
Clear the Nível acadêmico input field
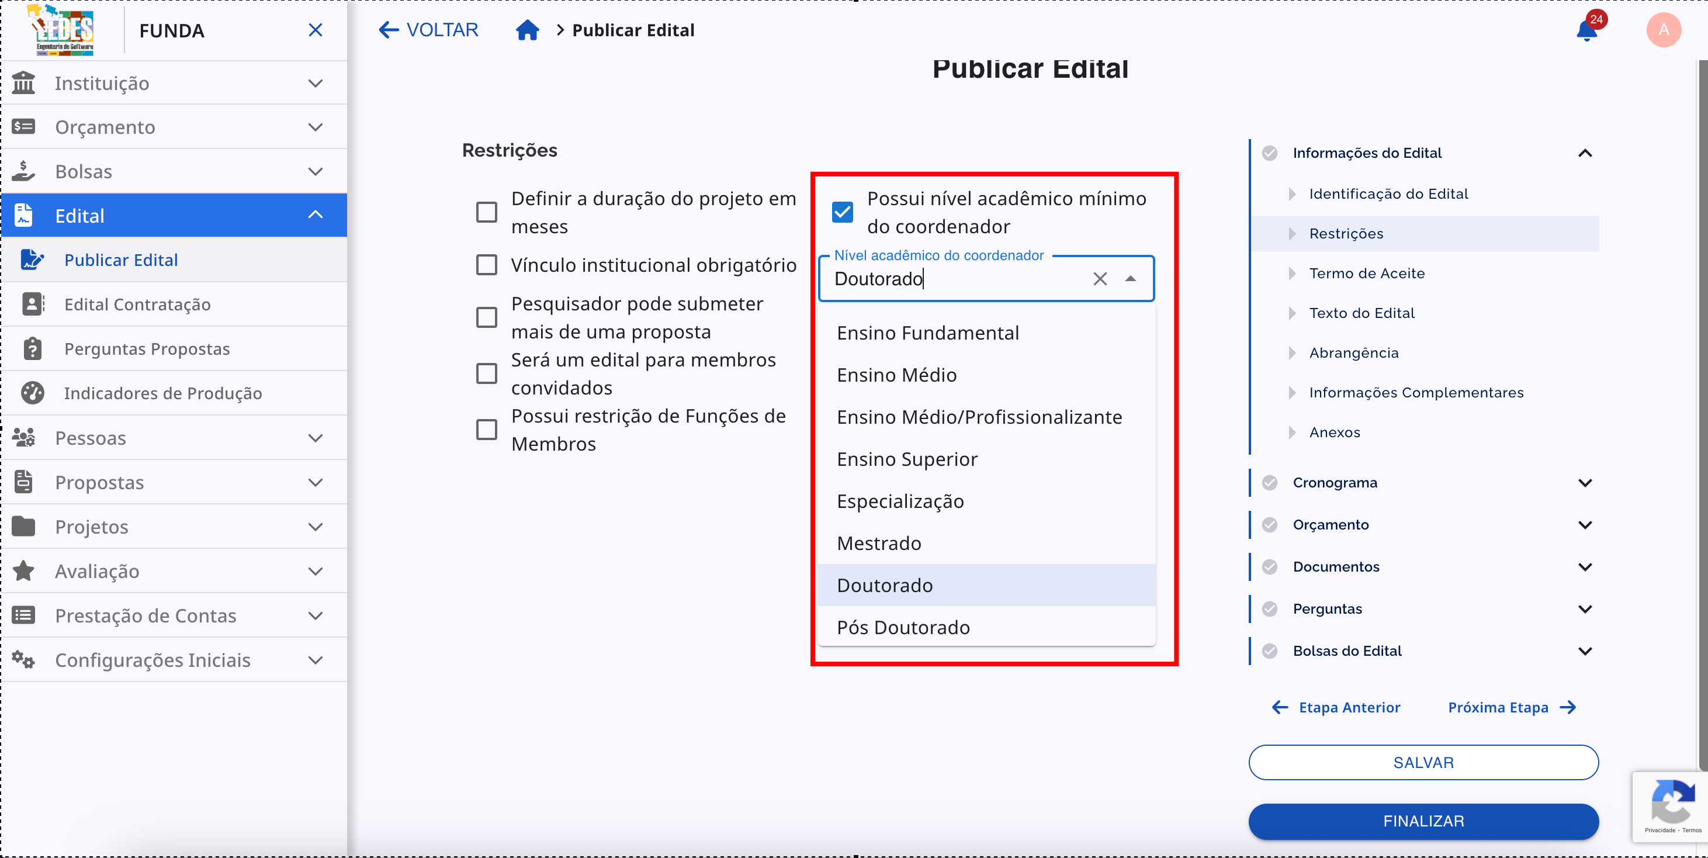[1099, 278]
